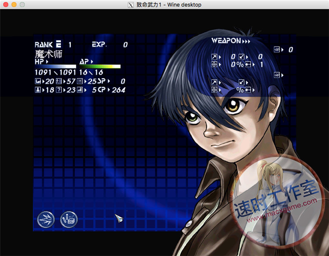Click the up-arrow attack icon valued 0

tap(214, 57)
